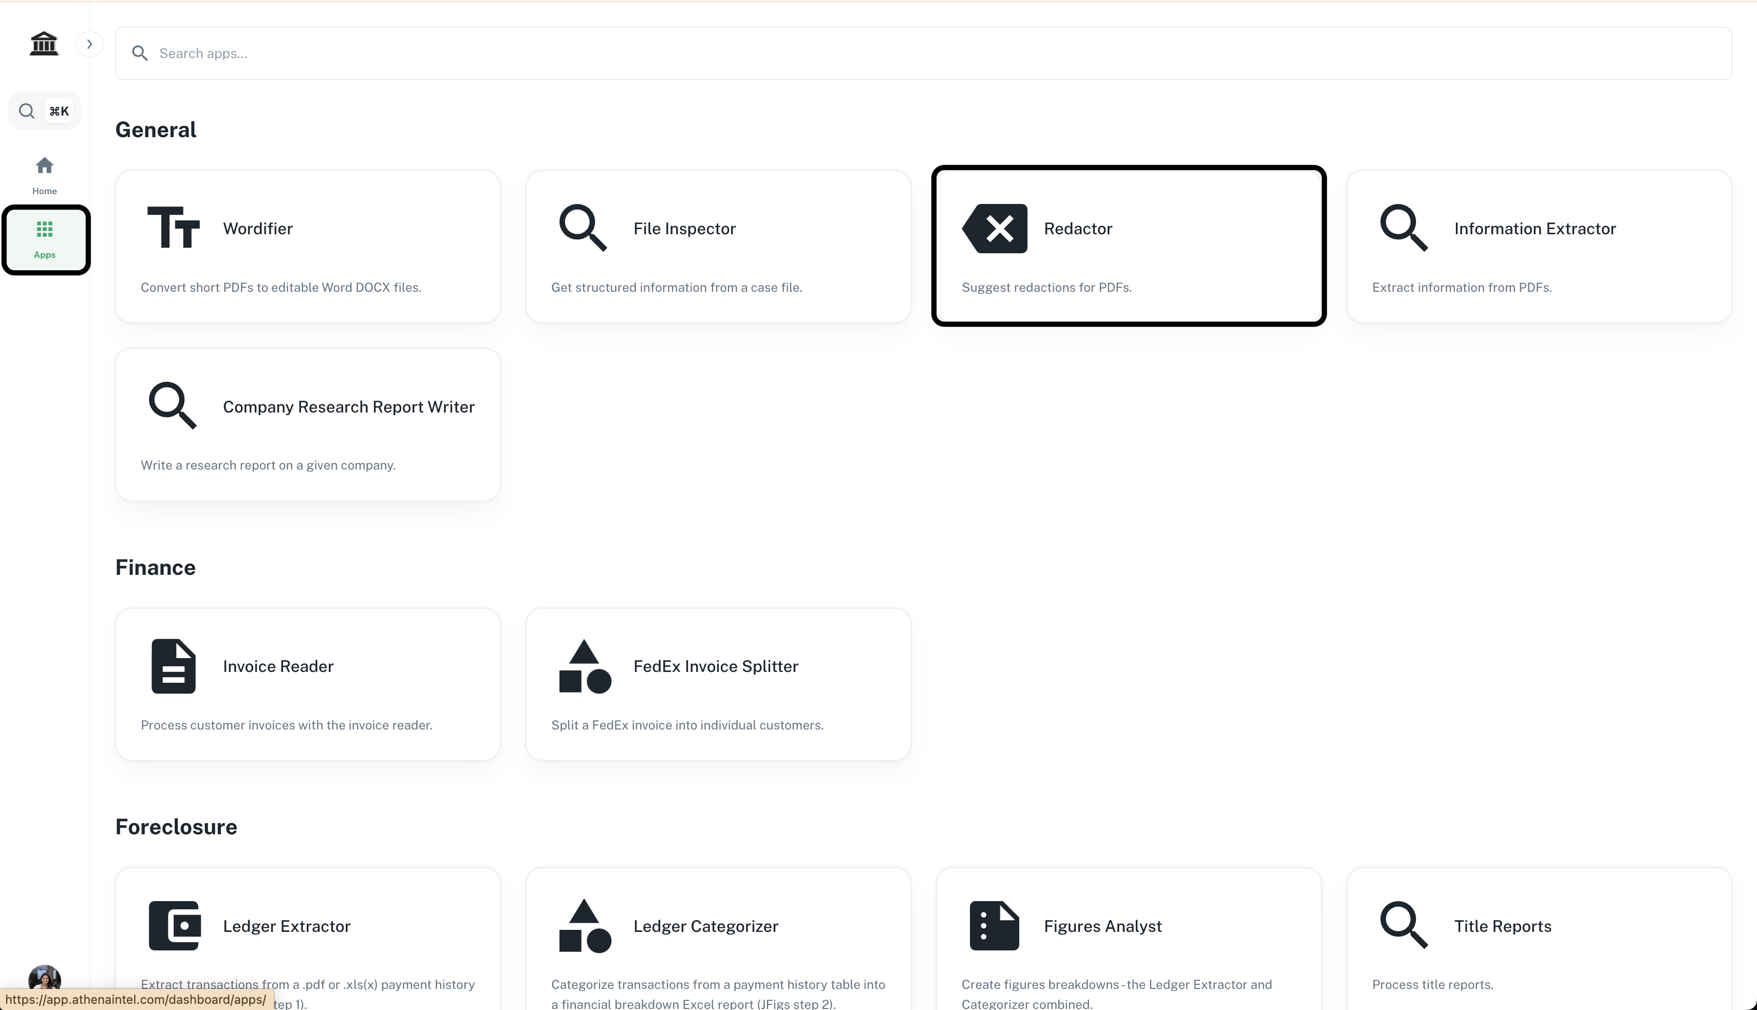Screen dimensions: 1757x1010
Task: Click the Redactor X-tag icon
Action: click(x=995, y=228)
